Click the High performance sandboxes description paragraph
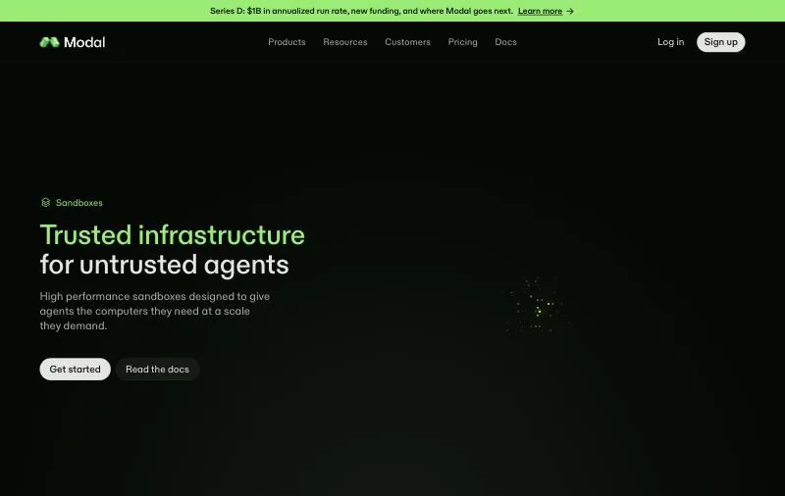 [155, 311]
